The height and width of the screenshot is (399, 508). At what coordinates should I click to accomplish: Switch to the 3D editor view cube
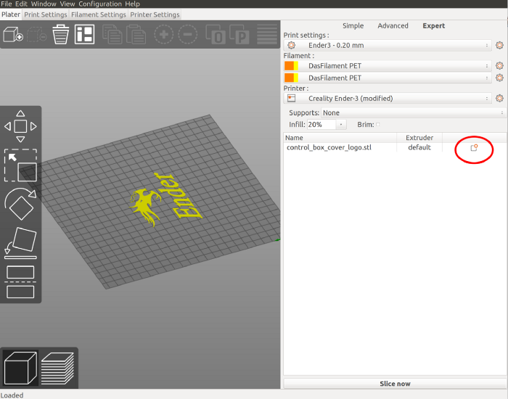[20, 367]
